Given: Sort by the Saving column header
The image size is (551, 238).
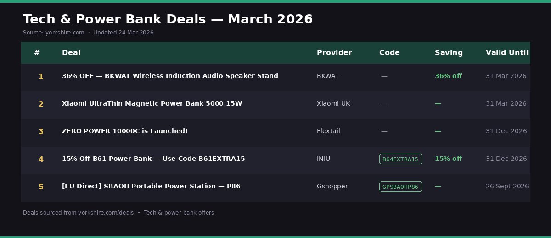Looking at the screenshot, I should tap(449, 52).
